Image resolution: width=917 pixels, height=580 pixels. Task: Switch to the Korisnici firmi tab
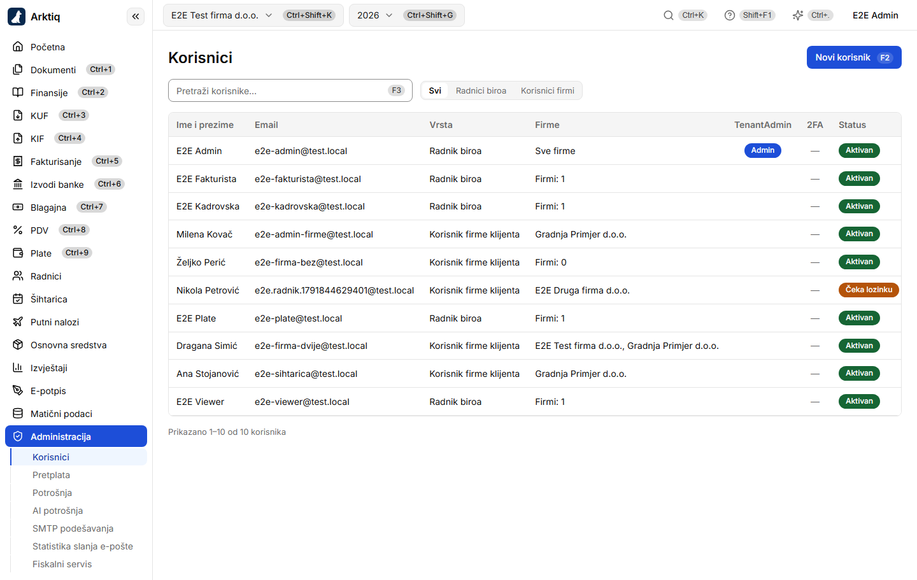[548, 90]
